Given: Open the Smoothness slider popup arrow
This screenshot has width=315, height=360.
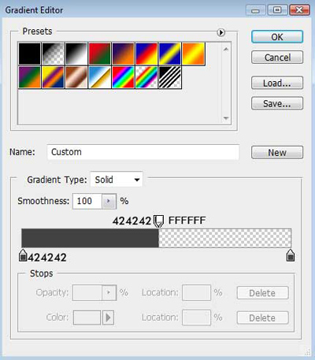Looking at the screenshot, I should coord(109,202).
